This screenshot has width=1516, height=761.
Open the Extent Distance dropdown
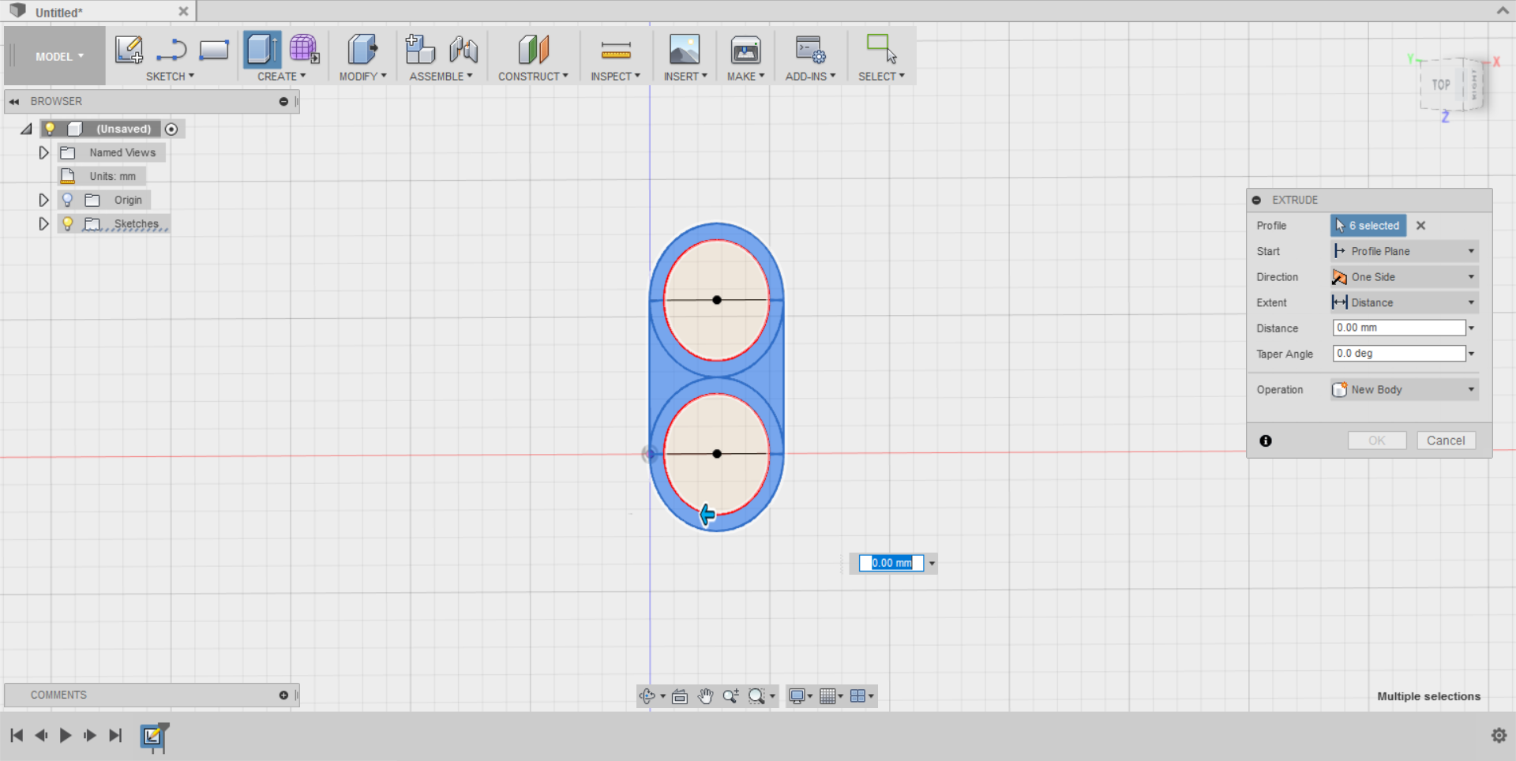click(x=1404, y=302)
